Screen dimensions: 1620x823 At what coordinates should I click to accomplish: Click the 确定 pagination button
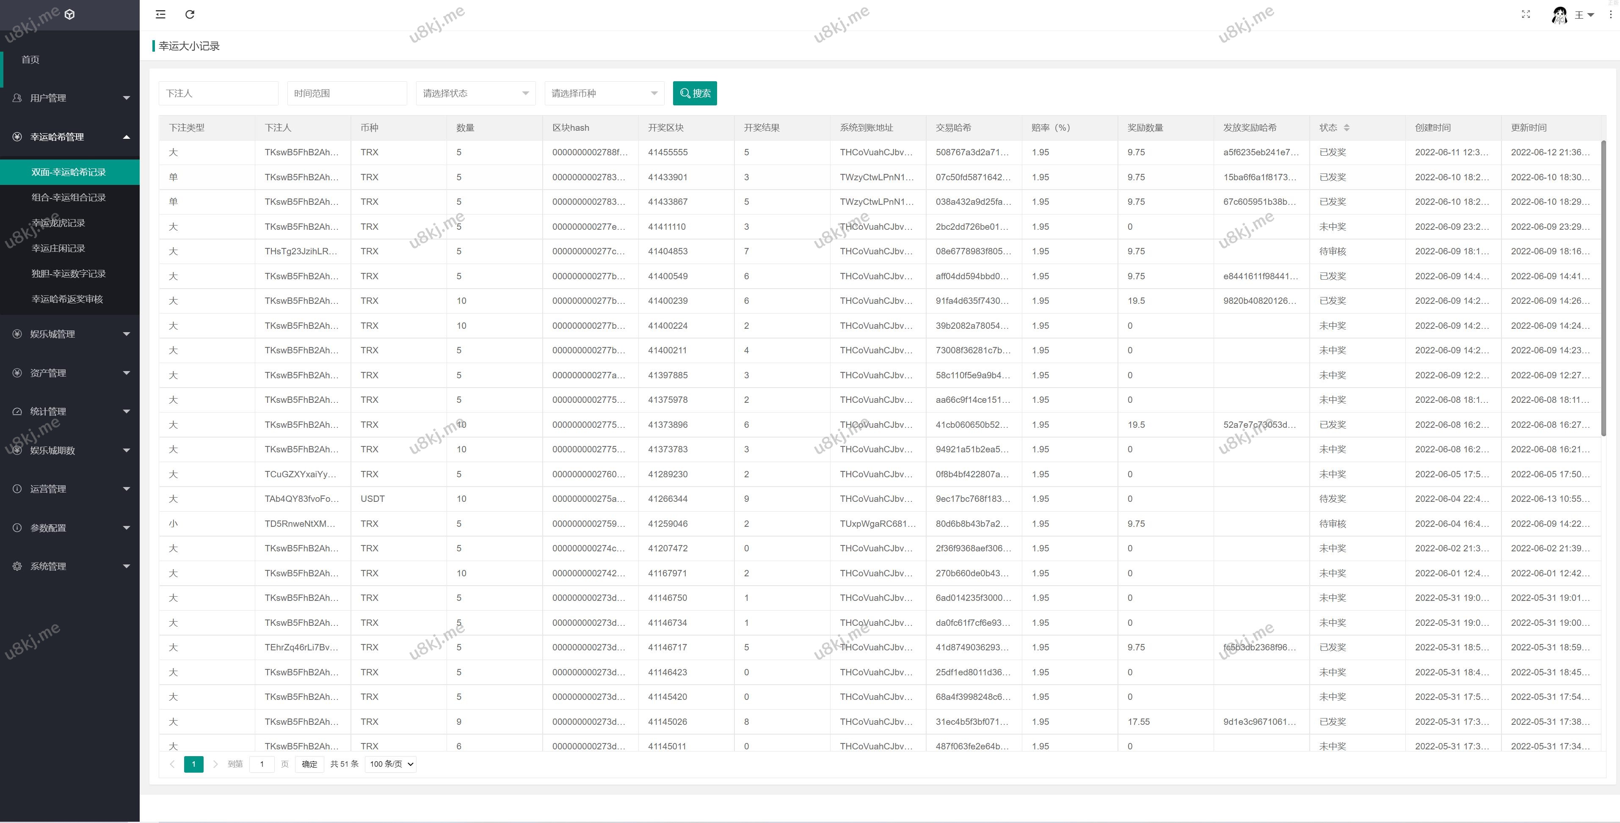click(x=309, y=764)
